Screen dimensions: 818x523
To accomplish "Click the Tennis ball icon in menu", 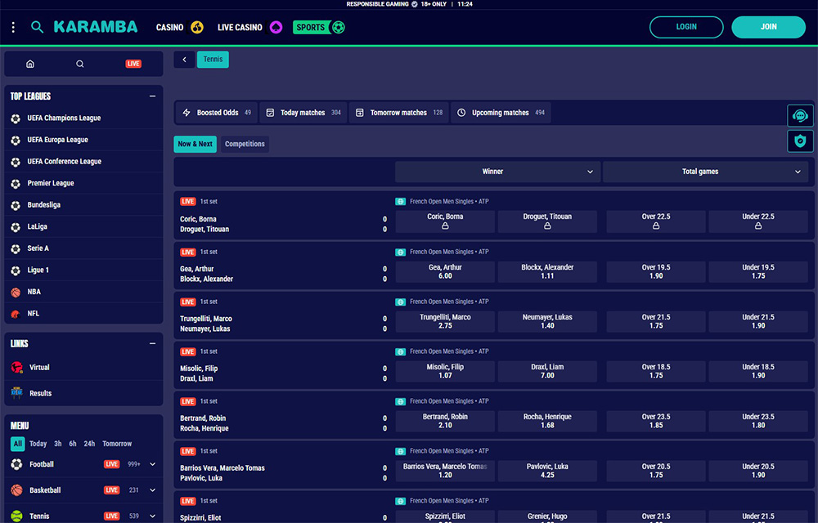I will (x=16, y=516).
